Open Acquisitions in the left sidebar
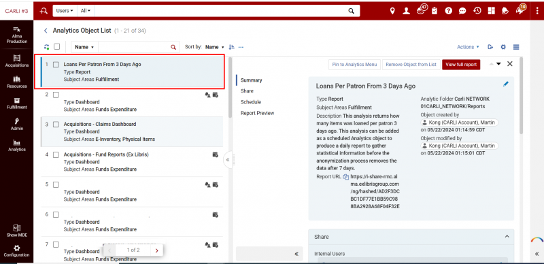The width and height of the screenshot is (544, 264). click(16, 61)
